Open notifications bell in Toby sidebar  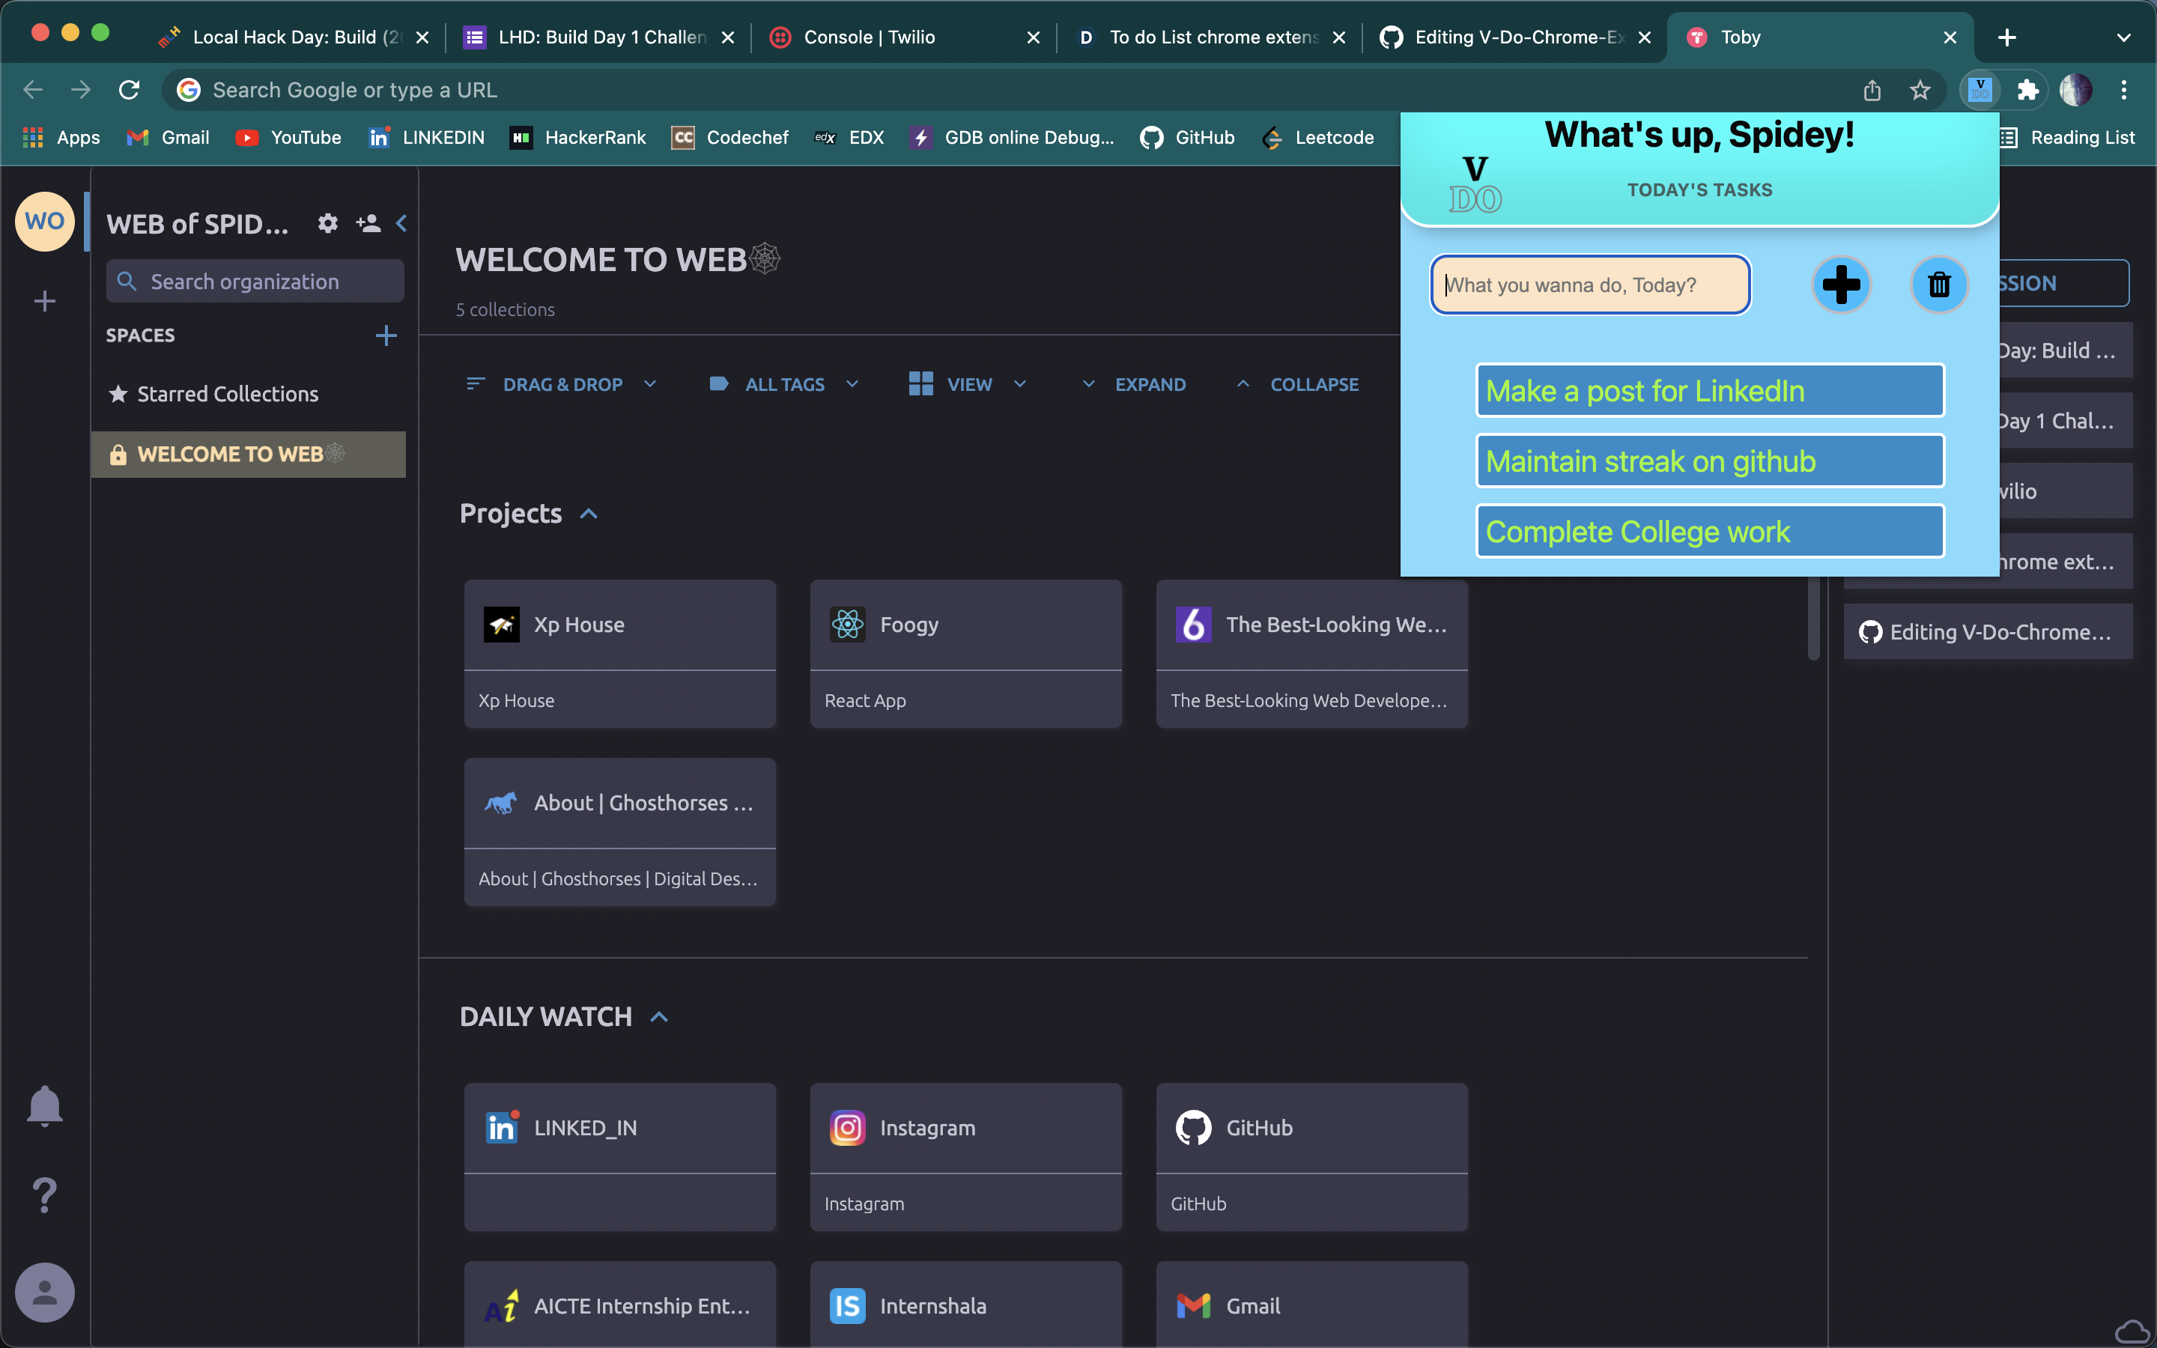pyautogui.click(x=45, y=1106)
